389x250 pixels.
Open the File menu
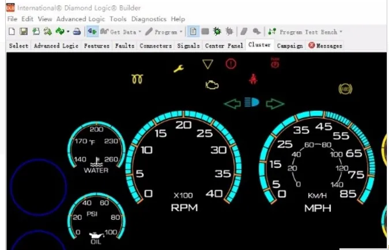coord(12,19)
